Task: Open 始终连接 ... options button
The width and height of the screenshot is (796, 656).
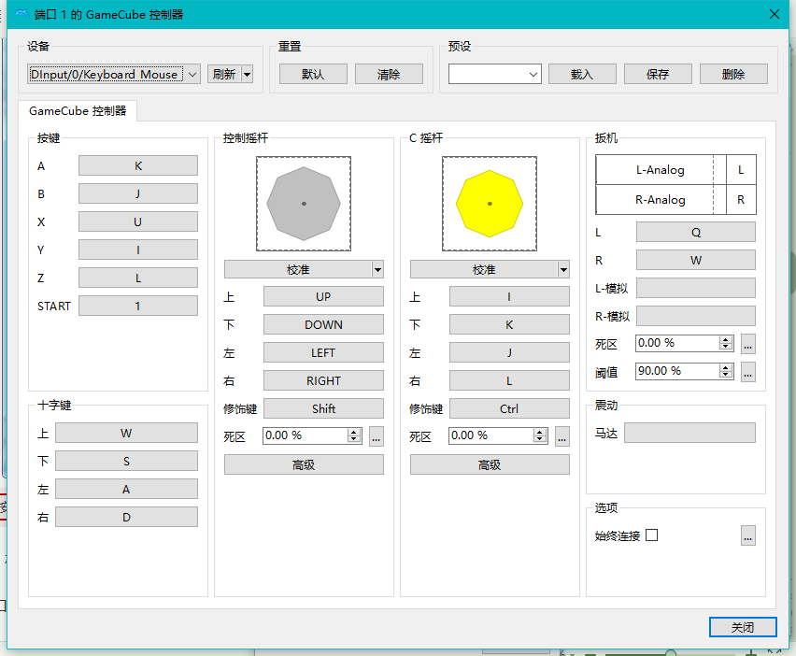Action: [747, 535]
